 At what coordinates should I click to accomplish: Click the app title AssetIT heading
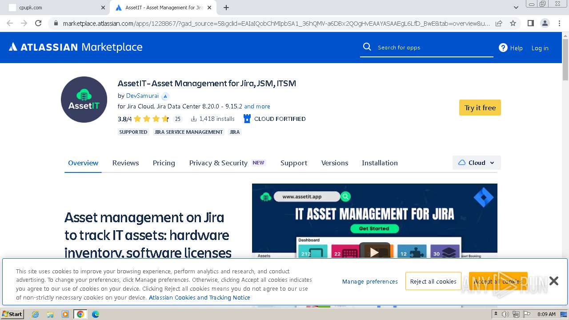207,83
